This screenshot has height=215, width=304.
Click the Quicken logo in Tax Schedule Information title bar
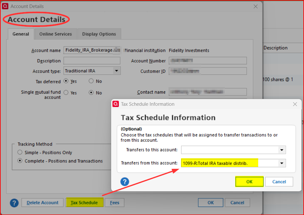pyautogui.click(x=116, y=104)
